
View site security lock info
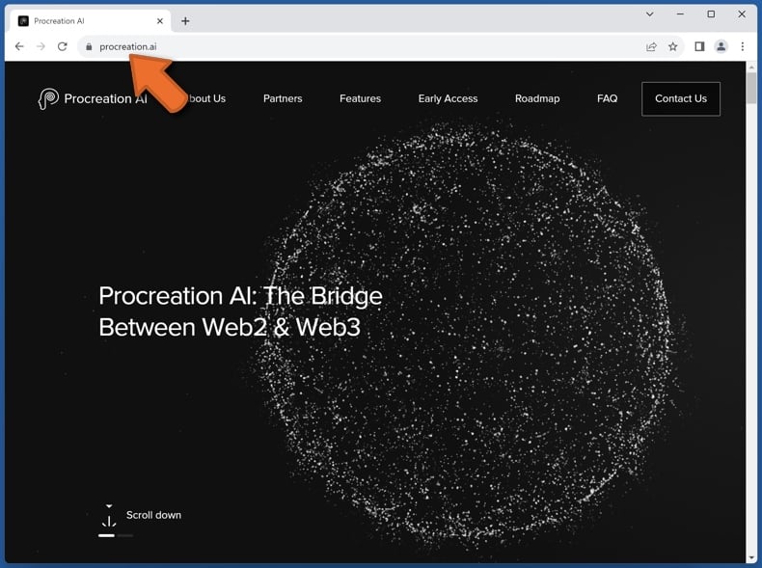[89, 46]
